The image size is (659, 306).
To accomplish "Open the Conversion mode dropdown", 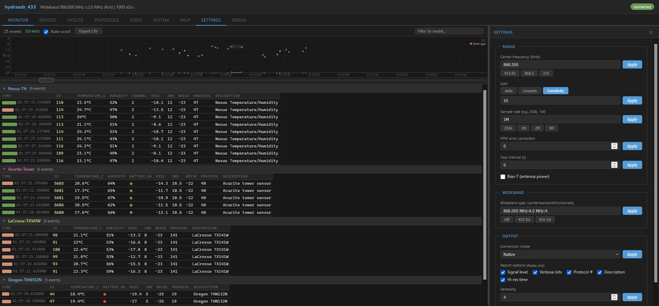I will [560, 254].
